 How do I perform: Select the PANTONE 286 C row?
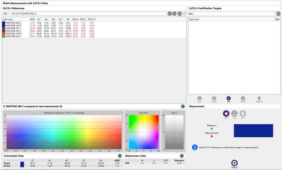point(14,23)
